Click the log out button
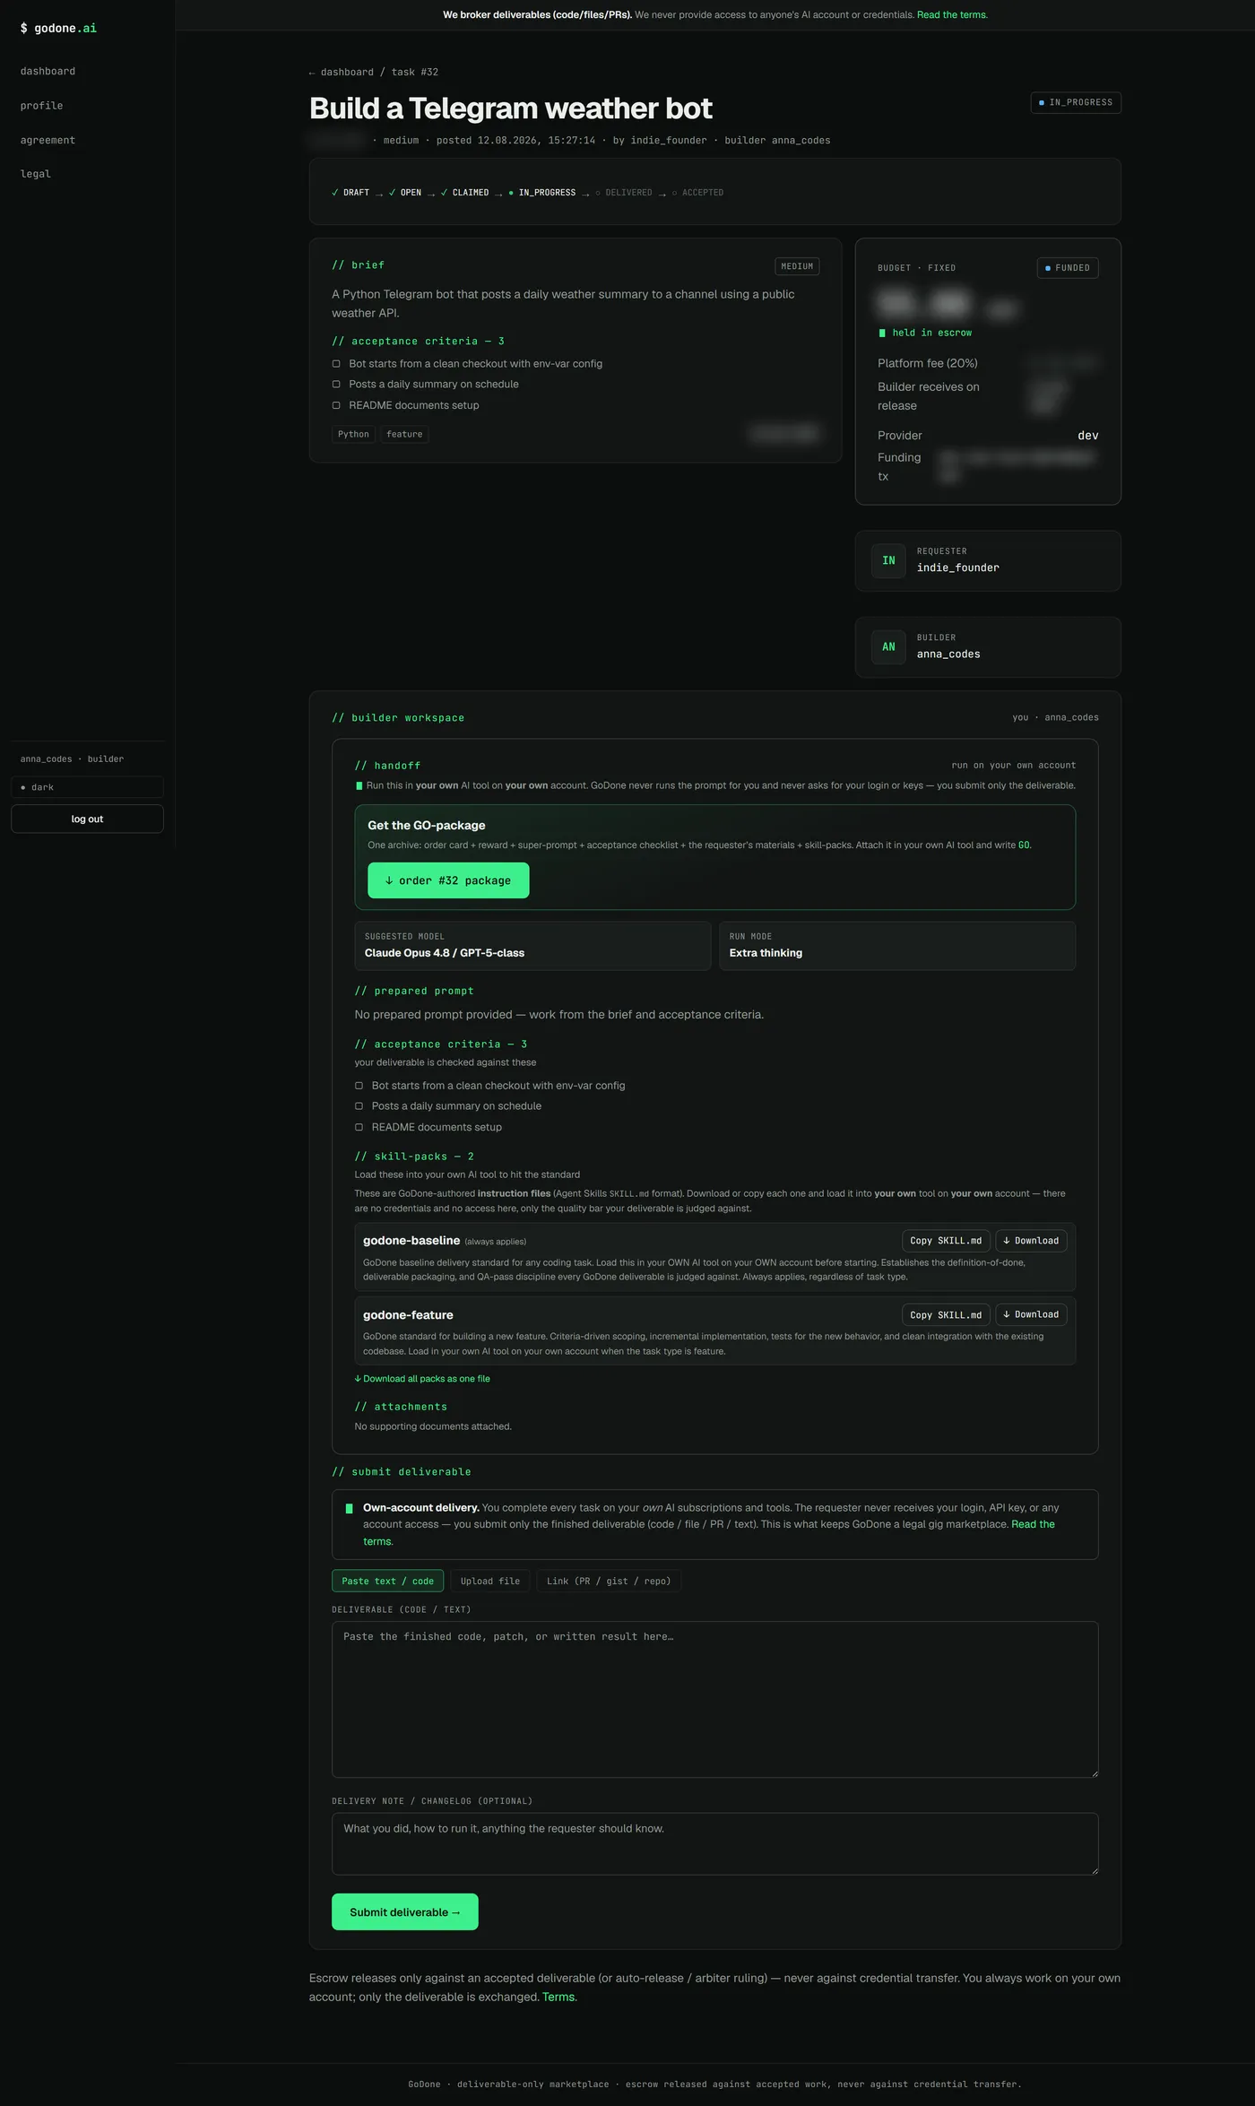 click(x=87, y=819)
